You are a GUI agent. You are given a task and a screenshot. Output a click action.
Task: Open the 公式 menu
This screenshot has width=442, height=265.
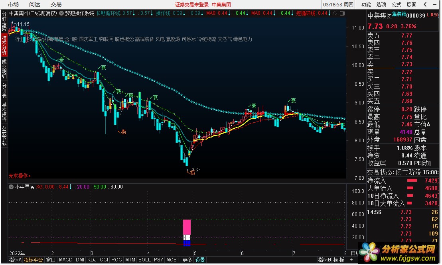(397, 4)
